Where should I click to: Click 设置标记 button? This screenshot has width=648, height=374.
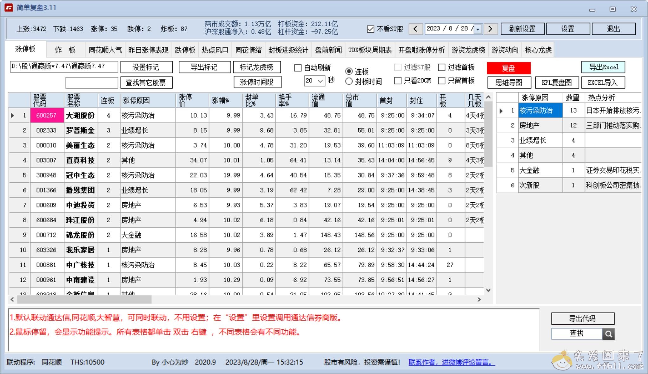click(146, 67)
